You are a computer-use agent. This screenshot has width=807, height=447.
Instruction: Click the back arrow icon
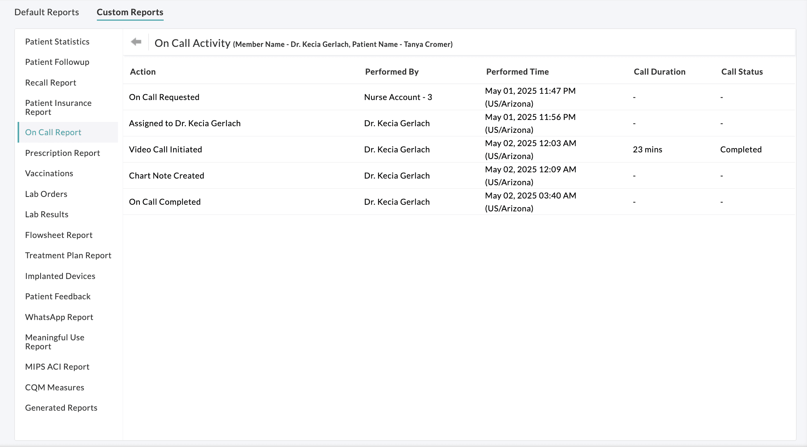point(136,42)
